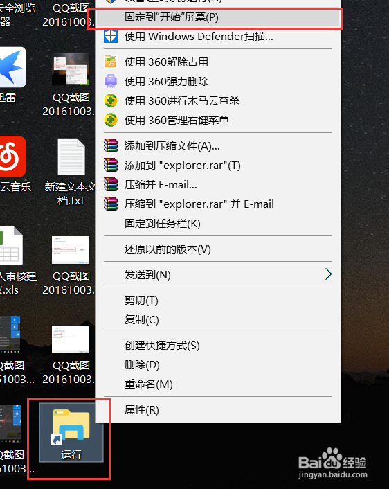Choose 使用 360强力删除

218,82
